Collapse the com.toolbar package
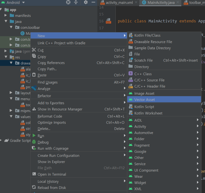Viewport: 205px width, 193px height. (x=11, y=27)
